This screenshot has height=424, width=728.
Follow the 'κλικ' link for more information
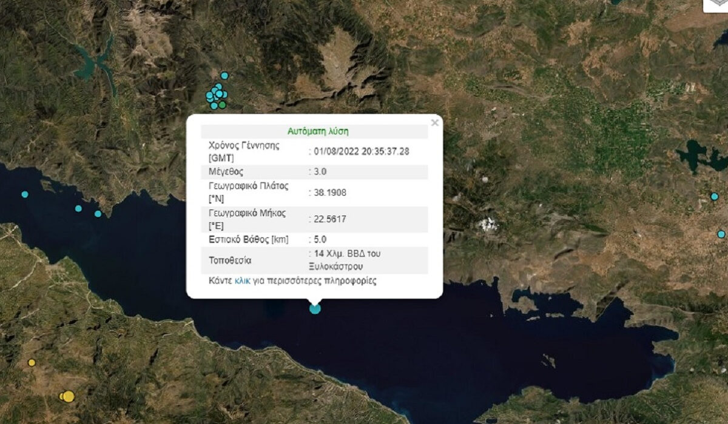(242, 281)
